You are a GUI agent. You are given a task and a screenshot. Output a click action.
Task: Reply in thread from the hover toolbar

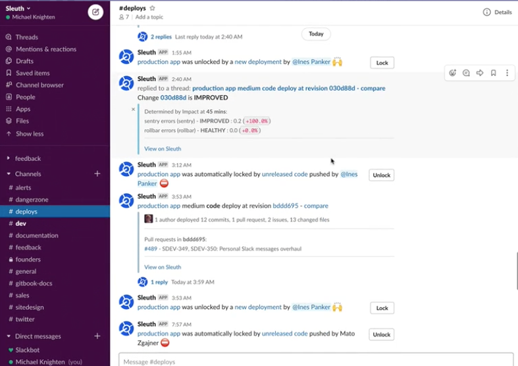(x=466, y=73)
